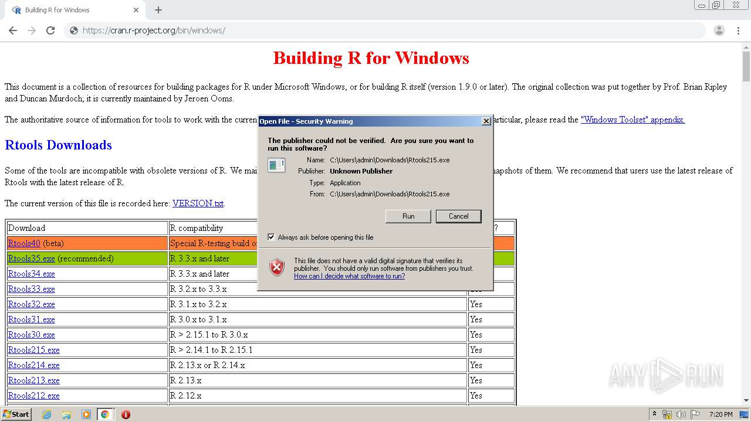Download Rtools35.exe
The height and width of the screenshot is (422, 751).
coord(31,258)
